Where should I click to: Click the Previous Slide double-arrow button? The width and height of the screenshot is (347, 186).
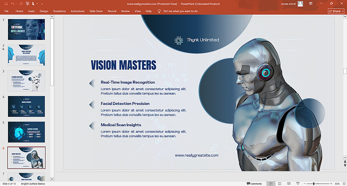tap(345, 162)
